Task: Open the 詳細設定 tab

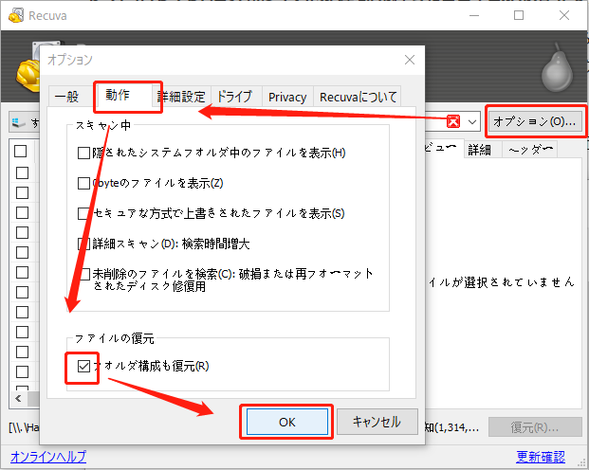Action: pos(182,97)
